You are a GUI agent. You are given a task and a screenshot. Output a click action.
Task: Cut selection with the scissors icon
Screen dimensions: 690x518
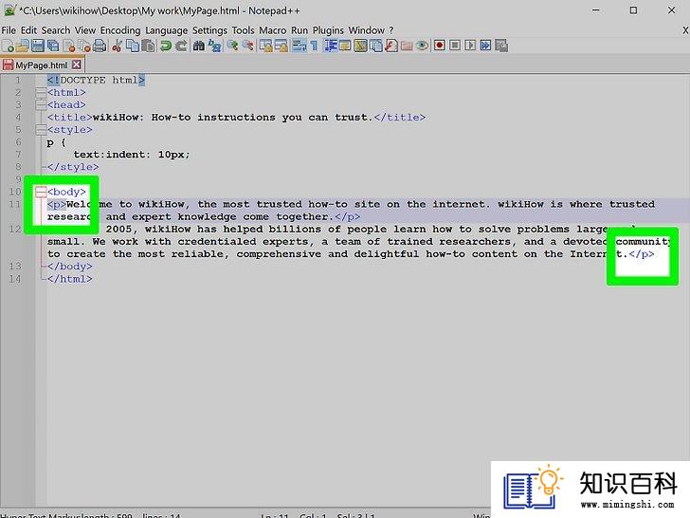tap(118, 46)
